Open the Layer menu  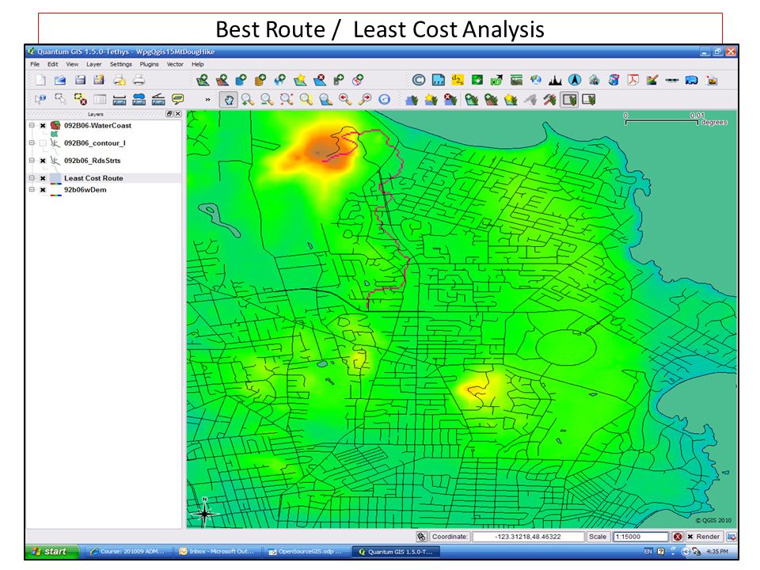pyautogui.click(x=94, y=64)
